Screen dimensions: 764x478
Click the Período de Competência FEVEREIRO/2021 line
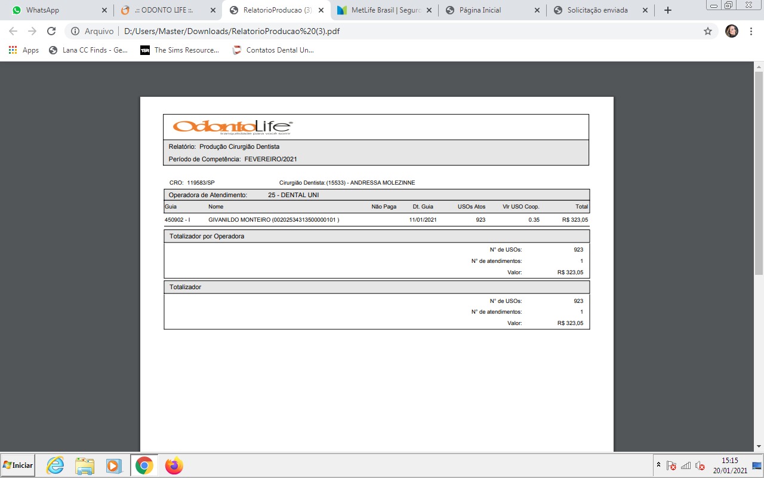233,159
